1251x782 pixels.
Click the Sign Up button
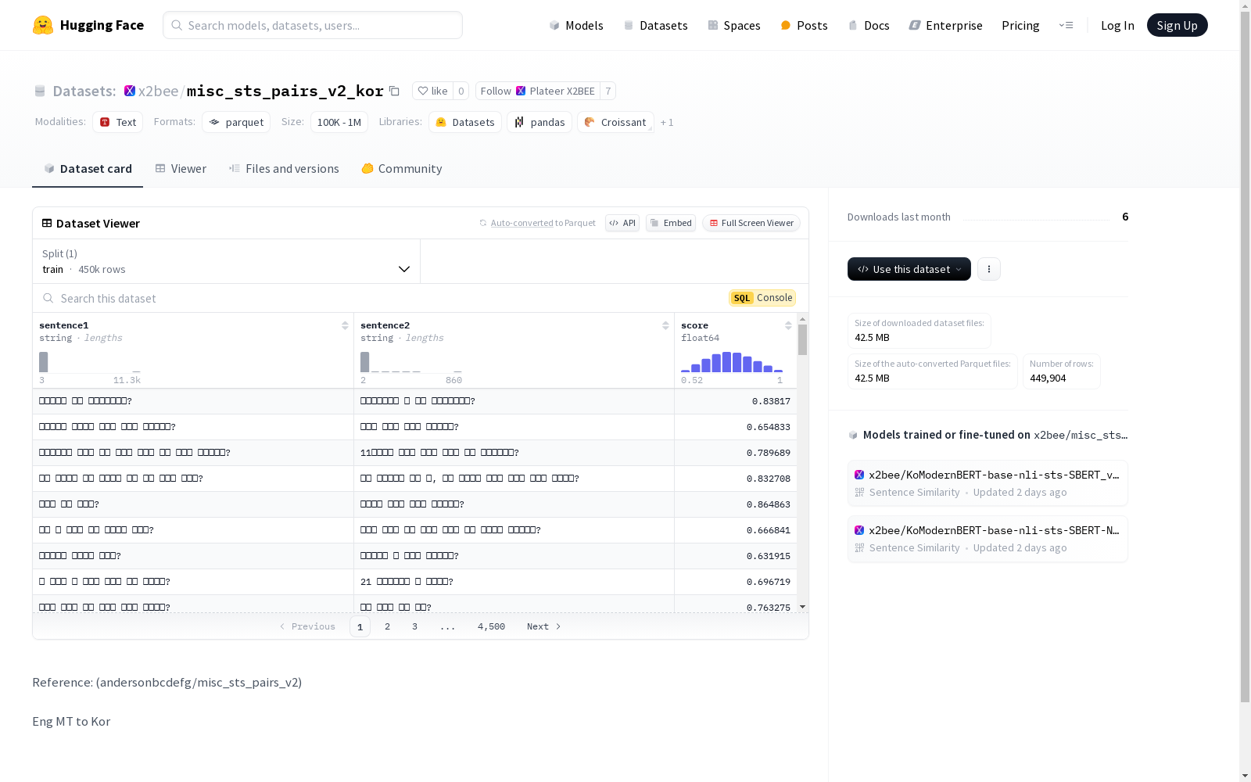(x=1178, y=25)
